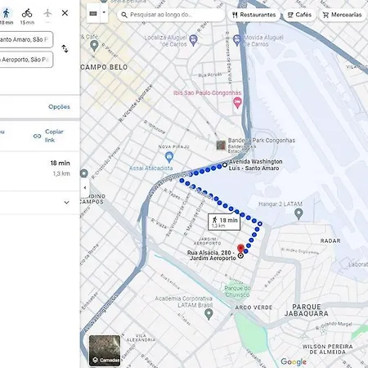
Task: Filter by Restaurantes chip
Action: 254,15
